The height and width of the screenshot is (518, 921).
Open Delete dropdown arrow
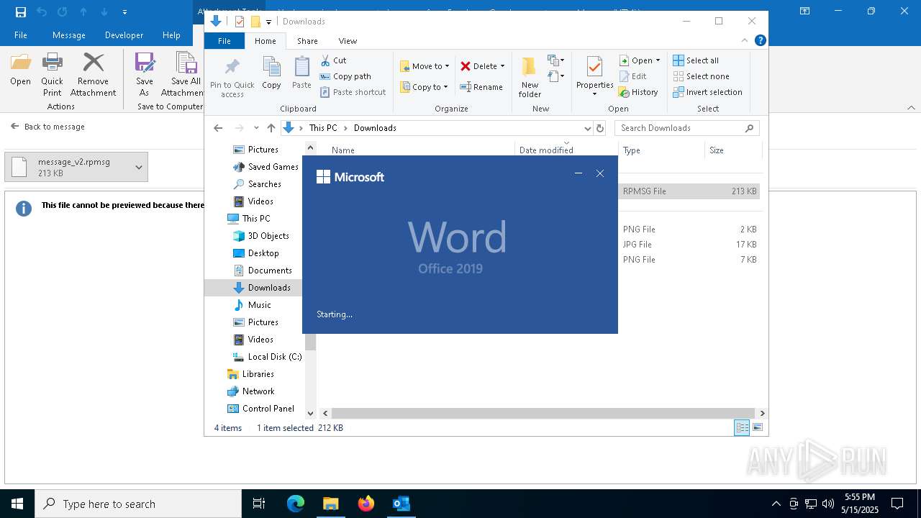coord(502,66)
